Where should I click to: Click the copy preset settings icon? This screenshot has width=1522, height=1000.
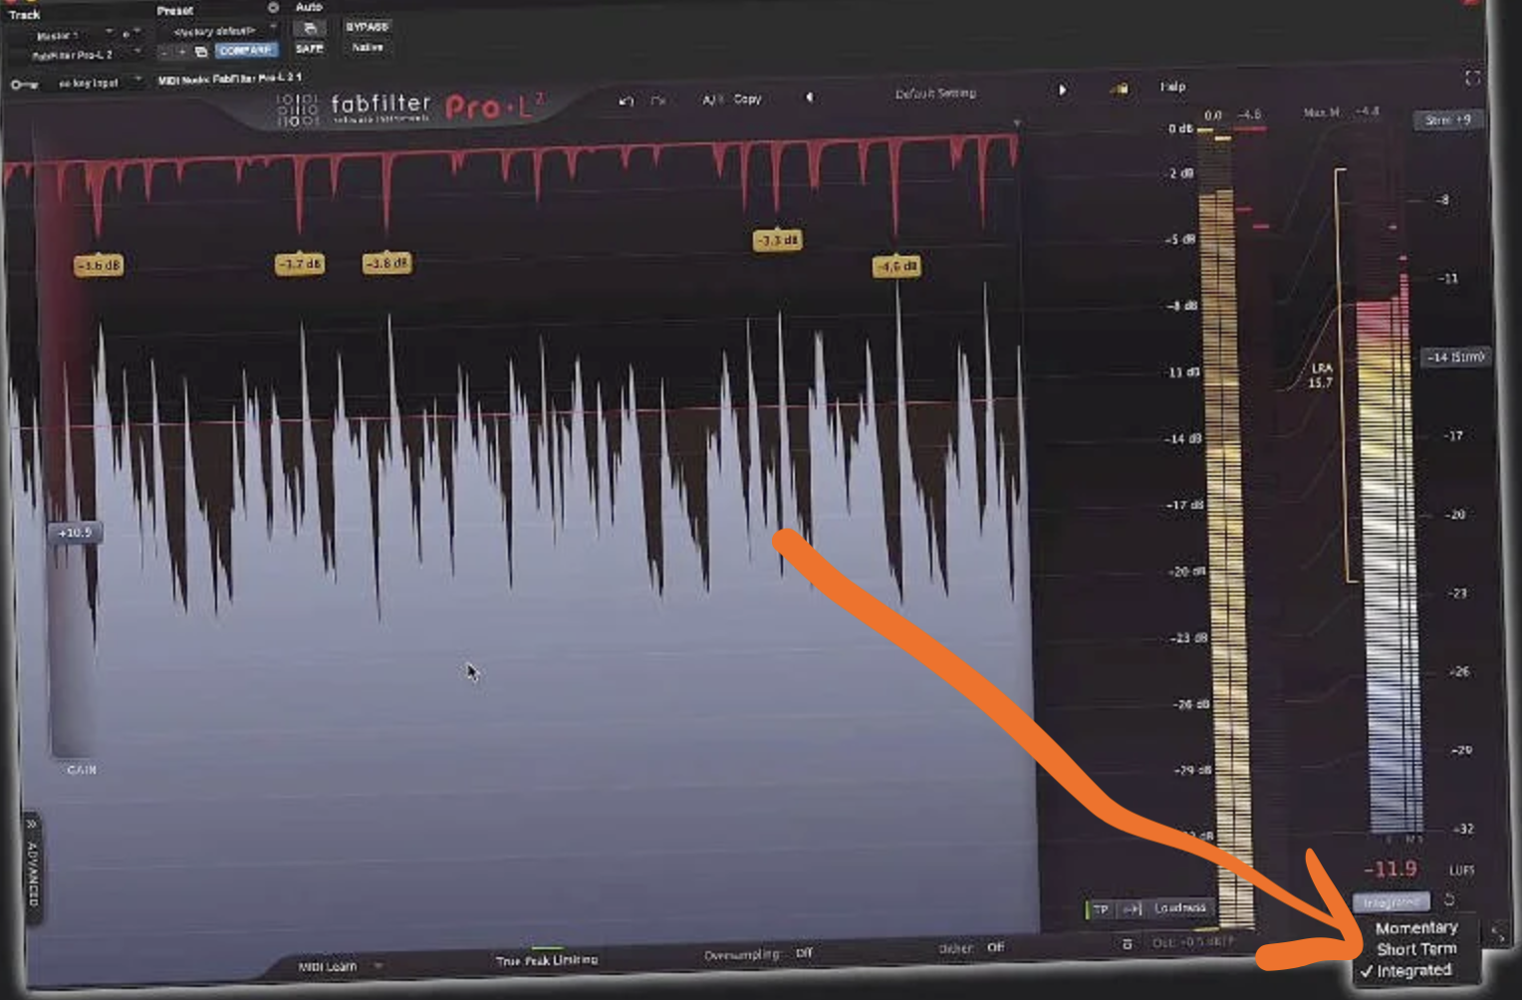point(201,51)
